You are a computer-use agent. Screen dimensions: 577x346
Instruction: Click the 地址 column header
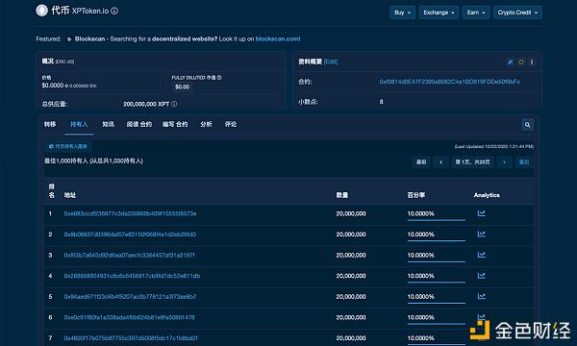click(x=70, y=195)
